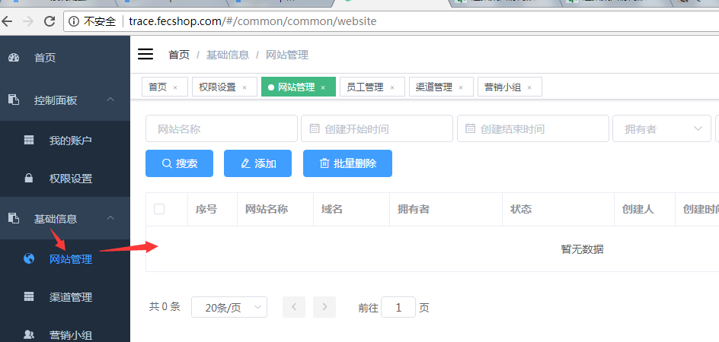Tick the select-all checkbox in table header
The height and width of the screenshot is (342, 719).
pos(159,209)
